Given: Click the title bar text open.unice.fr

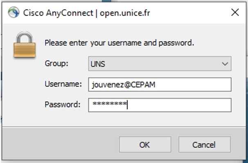Looking at the screenshot, I should click(125, 13).
